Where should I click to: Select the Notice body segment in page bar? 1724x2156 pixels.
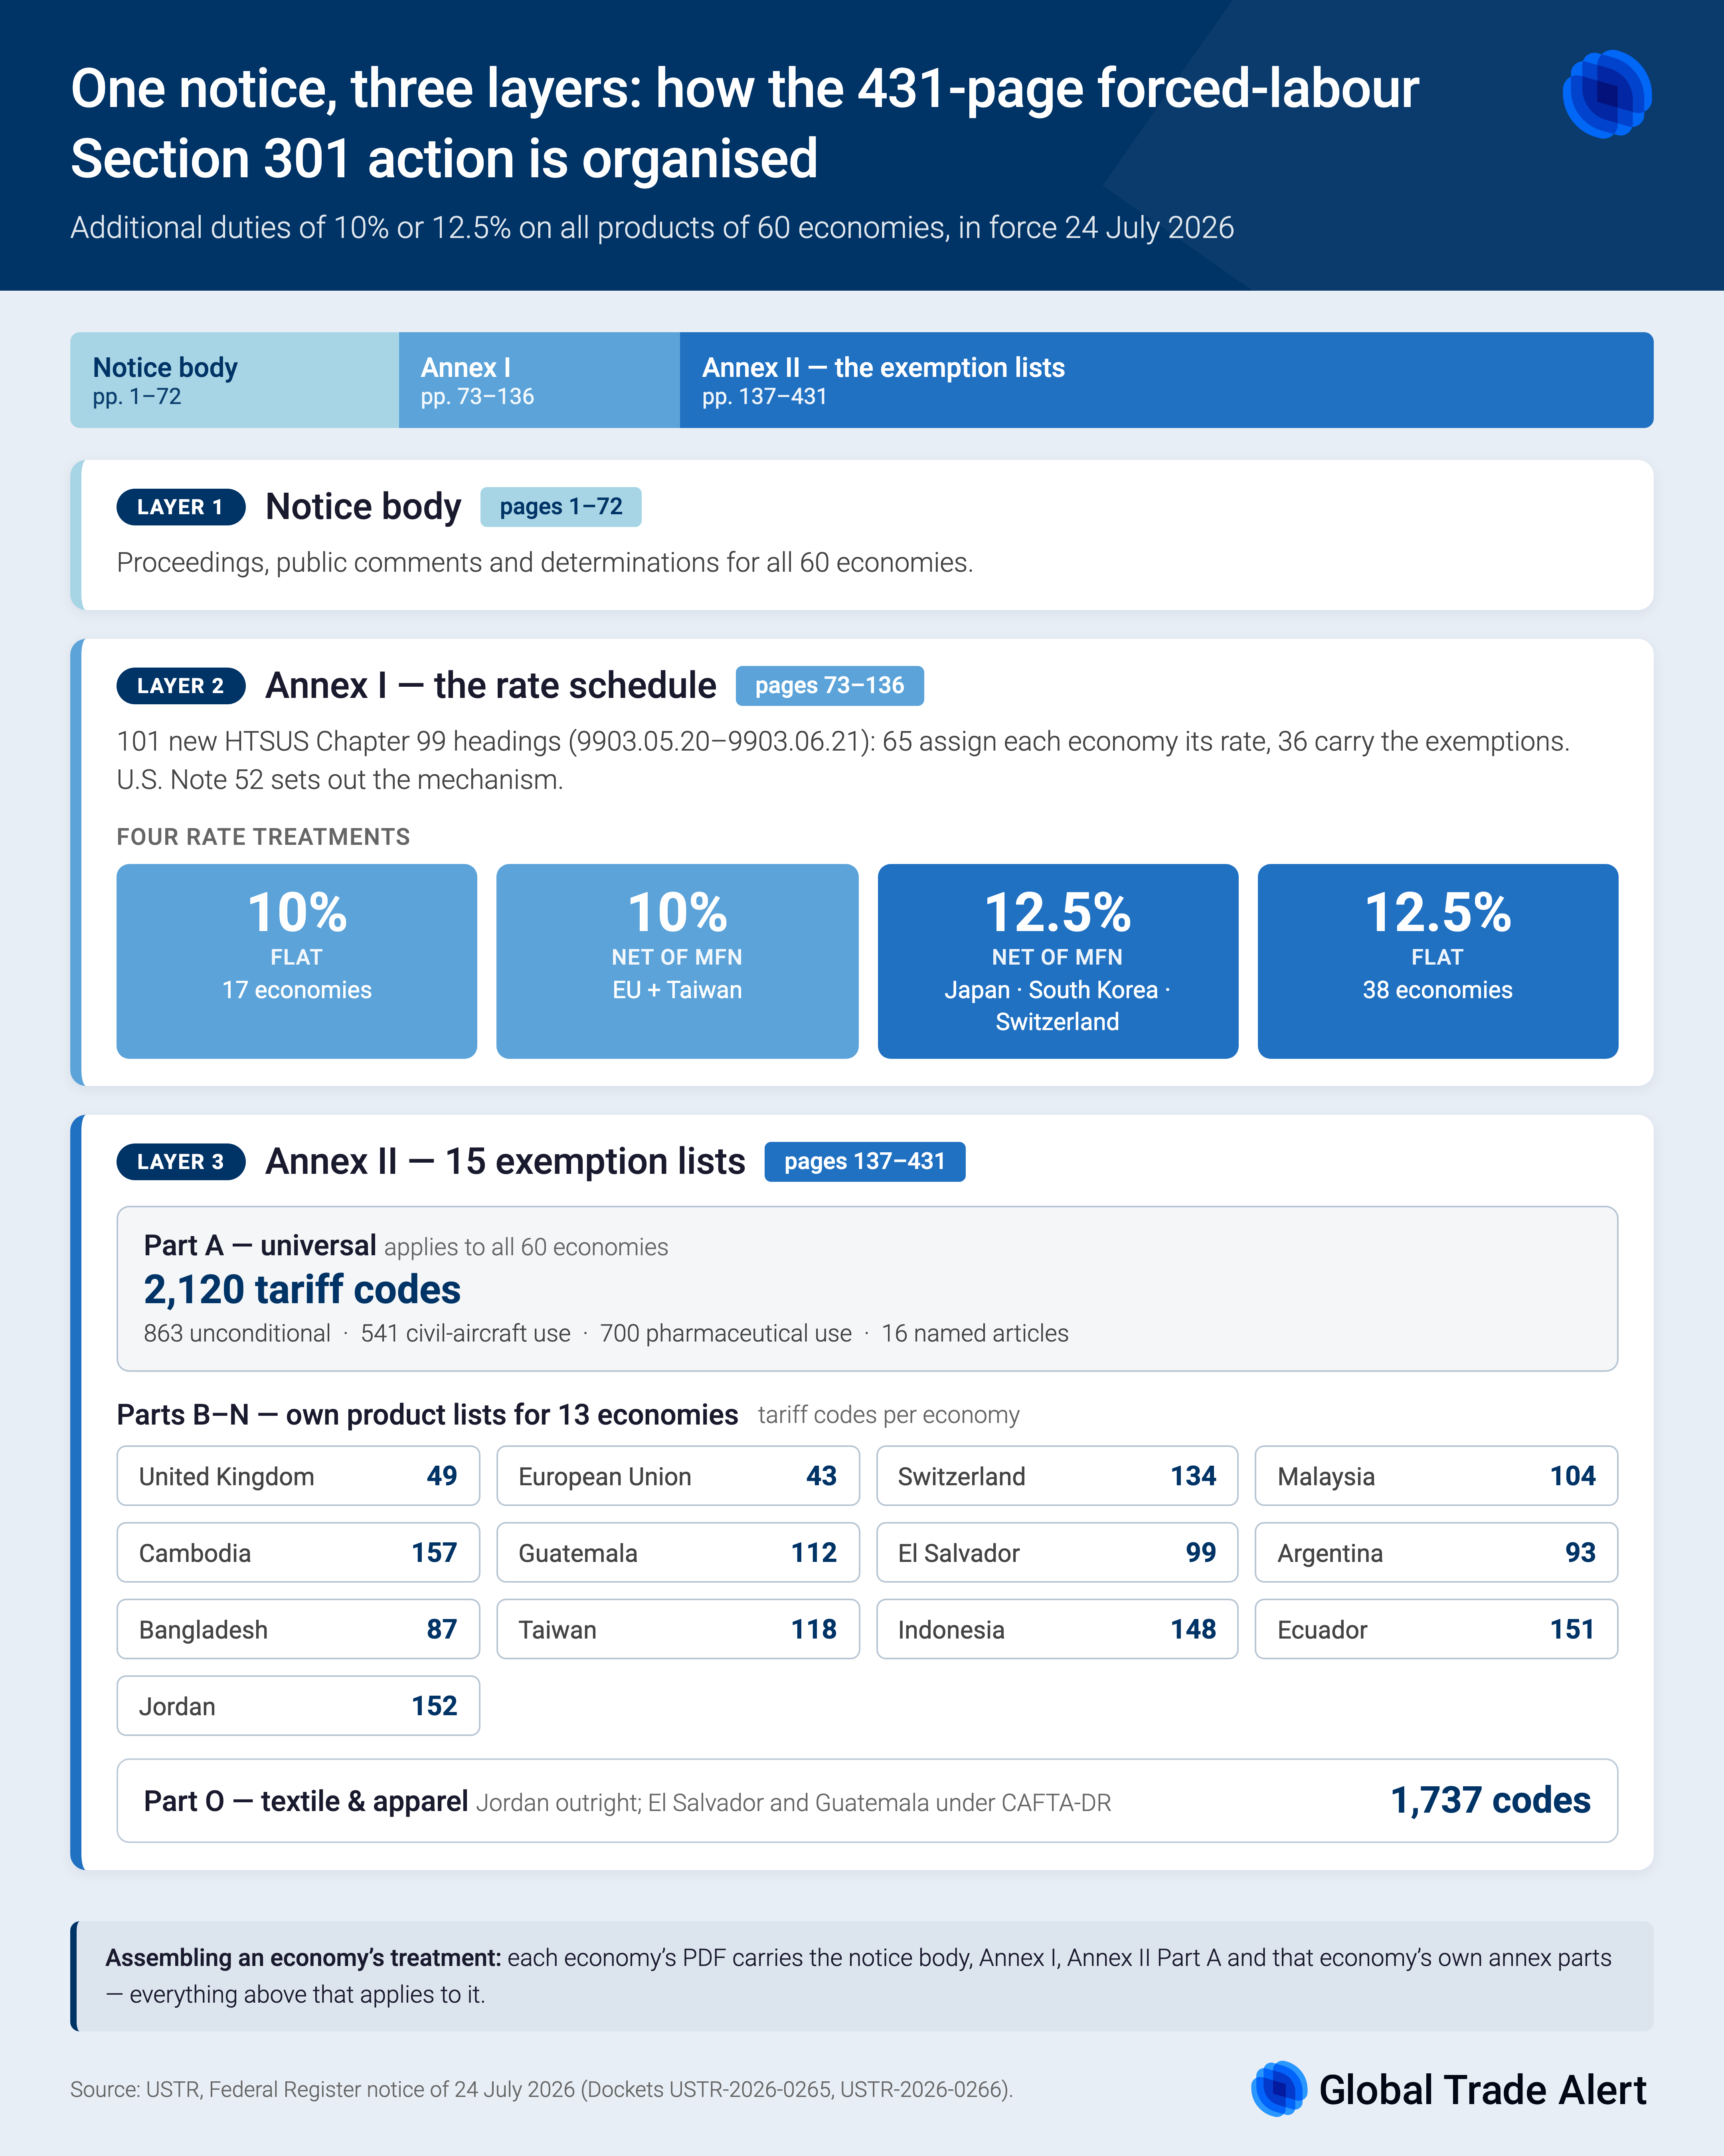point(235,380)
